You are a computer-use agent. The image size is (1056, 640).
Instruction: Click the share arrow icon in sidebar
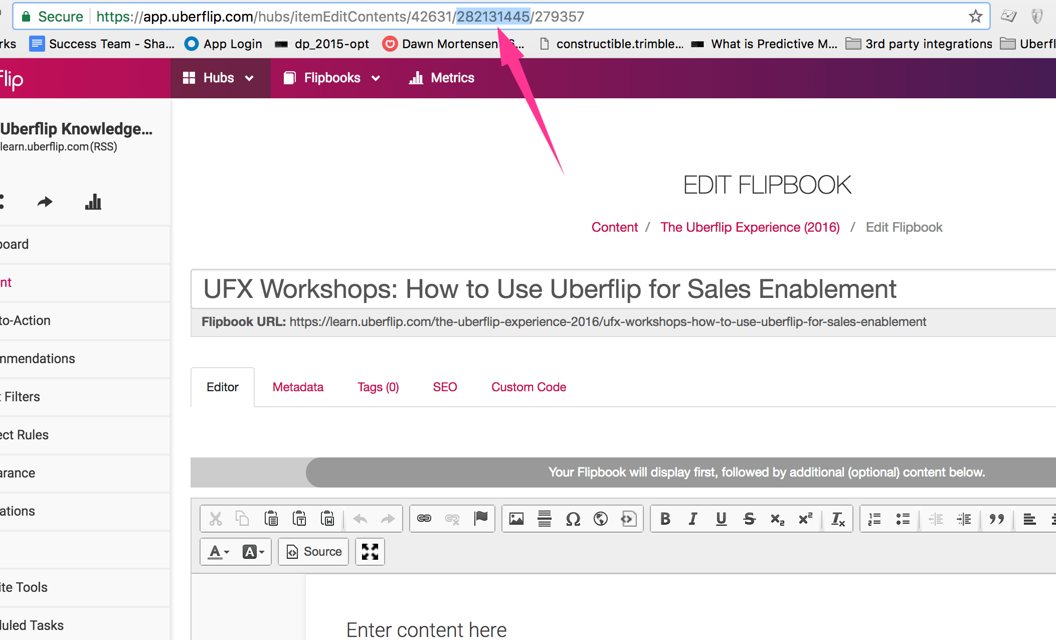click(45, 202)
